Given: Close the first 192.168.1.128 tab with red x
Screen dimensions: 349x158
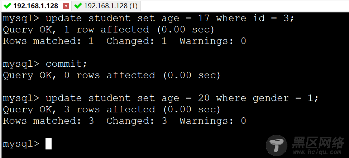Looking at the screenshot, I should (x=66, y=6).
